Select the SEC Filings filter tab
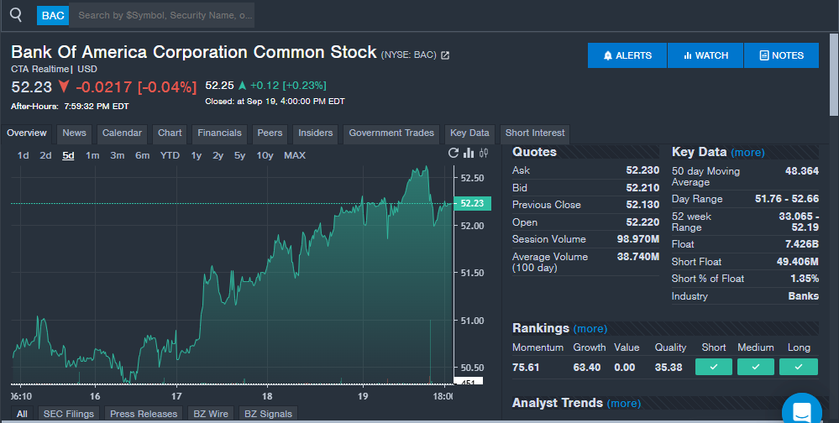This screenshot has width=839, height=423. pos(69,414)
